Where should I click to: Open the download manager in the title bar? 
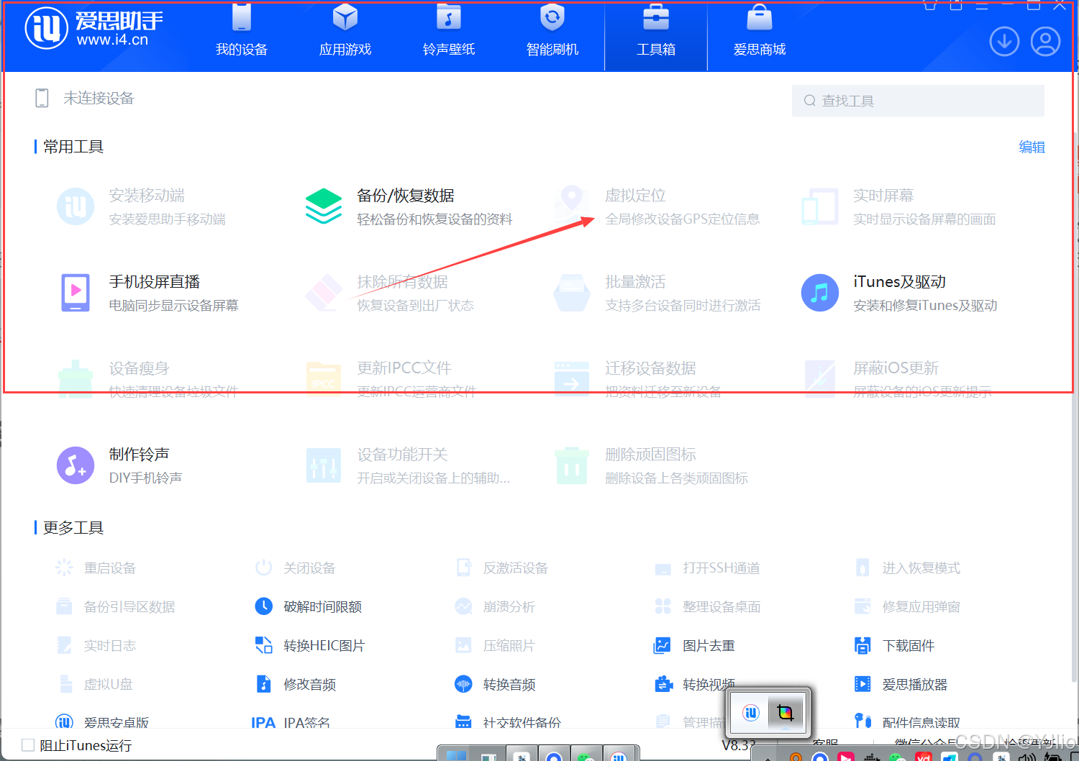coord(1004,41)
